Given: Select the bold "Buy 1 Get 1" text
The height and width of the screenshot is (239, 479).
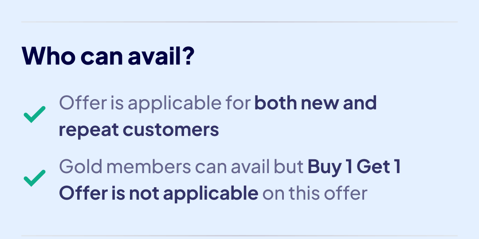Looking at the screenshot, I should [354, 167].
